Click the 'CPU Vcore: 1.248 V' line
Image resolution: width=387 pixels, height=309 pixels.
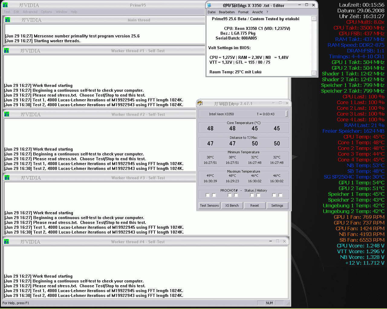361,246
